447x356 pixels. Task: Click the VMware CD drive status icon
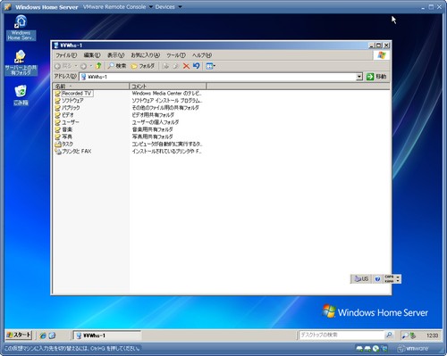coord(375,348)
